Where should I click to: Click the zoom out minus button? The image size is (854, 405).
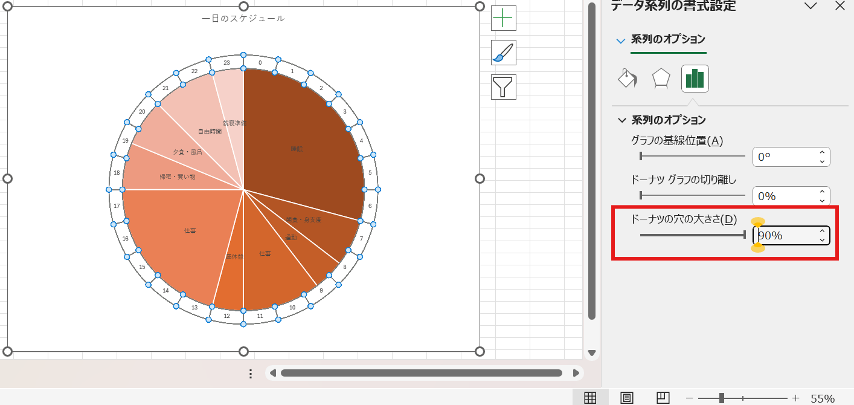click(x=690, y=398)
